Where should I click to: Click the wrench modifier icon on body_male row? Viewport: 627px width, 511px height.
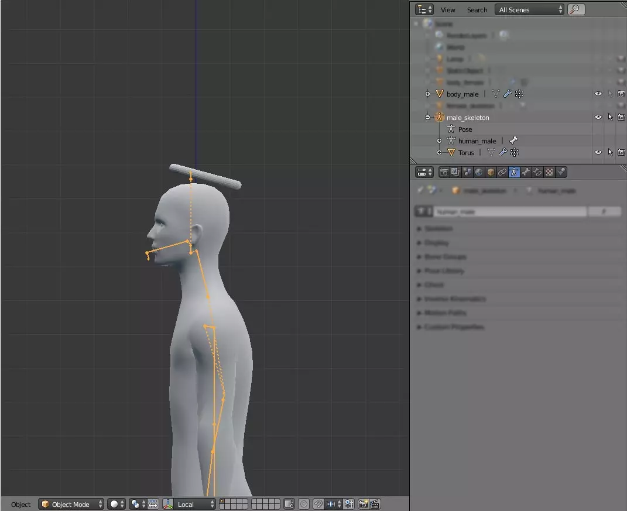pyautogui.click(x=508, y=94)
